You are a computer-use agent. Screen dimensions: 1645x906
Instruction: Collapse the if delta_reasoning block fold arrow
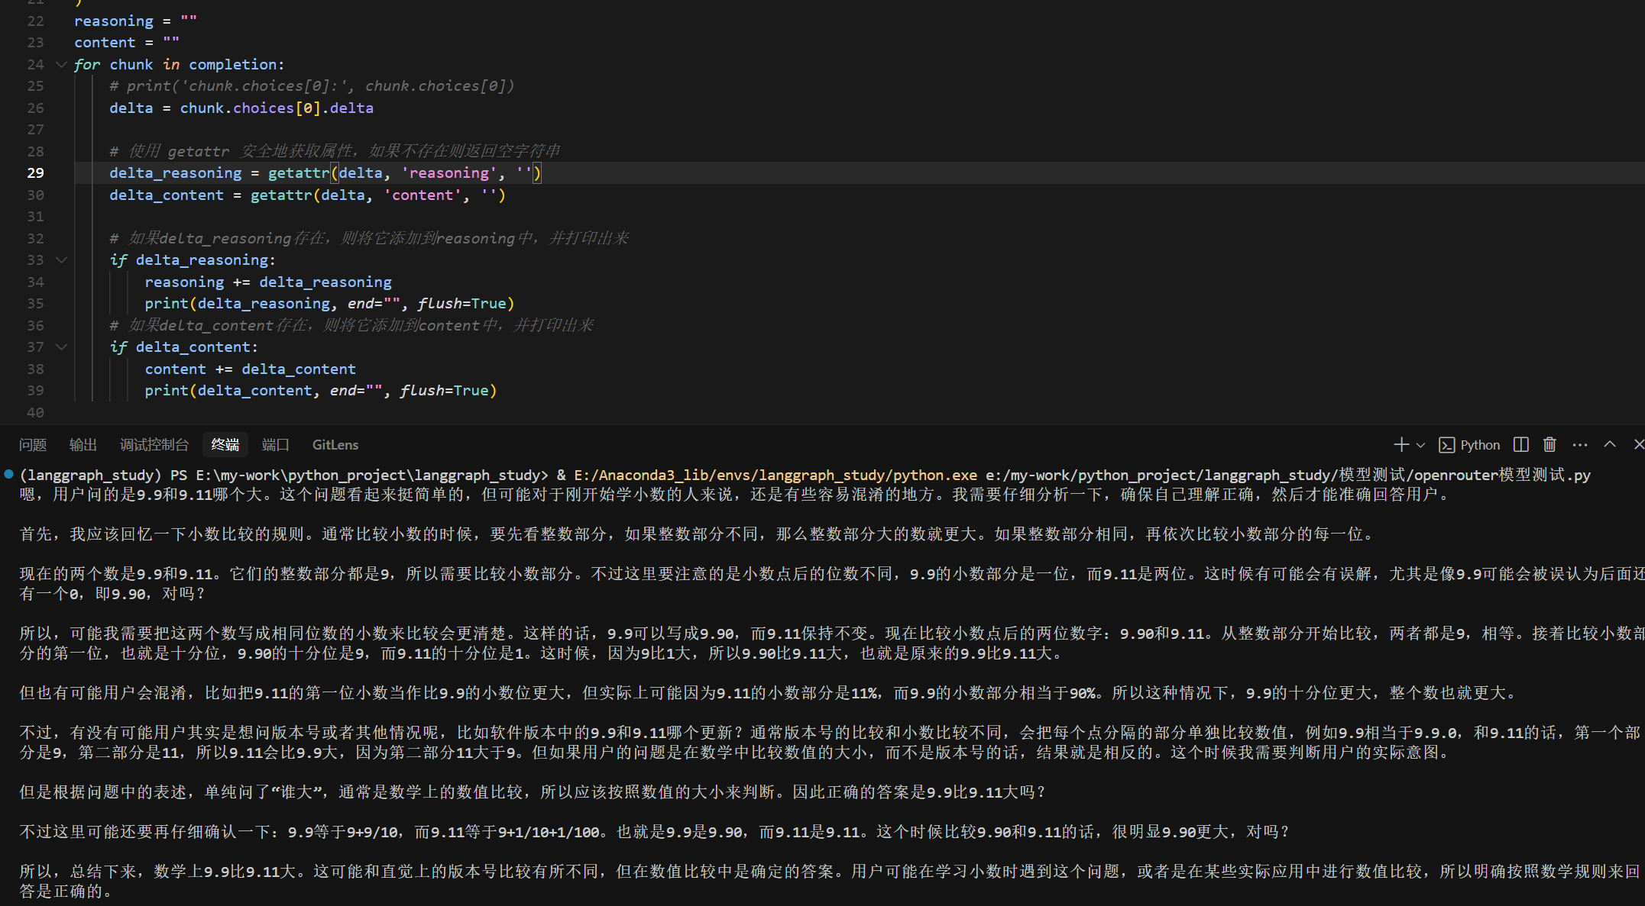tap(61, 260)
